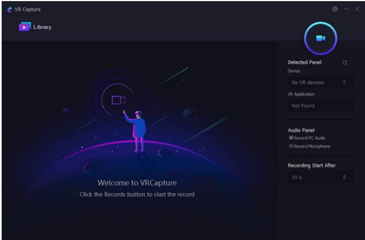Open settings via the gear icon
365x240 pixels.
coord(335,9)
